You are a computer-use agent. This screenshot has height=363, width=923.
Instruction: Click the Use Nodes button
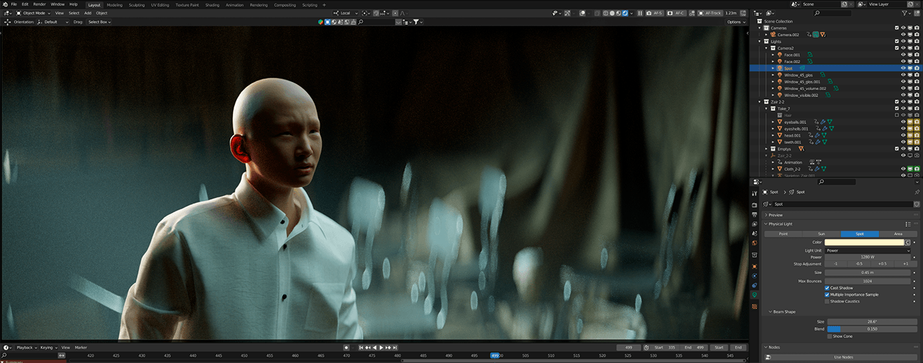843,357
